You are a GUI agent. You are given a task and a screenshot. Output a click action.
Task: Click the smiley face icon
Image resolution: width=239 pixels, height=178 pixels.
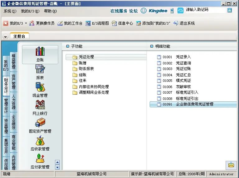tap(143, 11)
